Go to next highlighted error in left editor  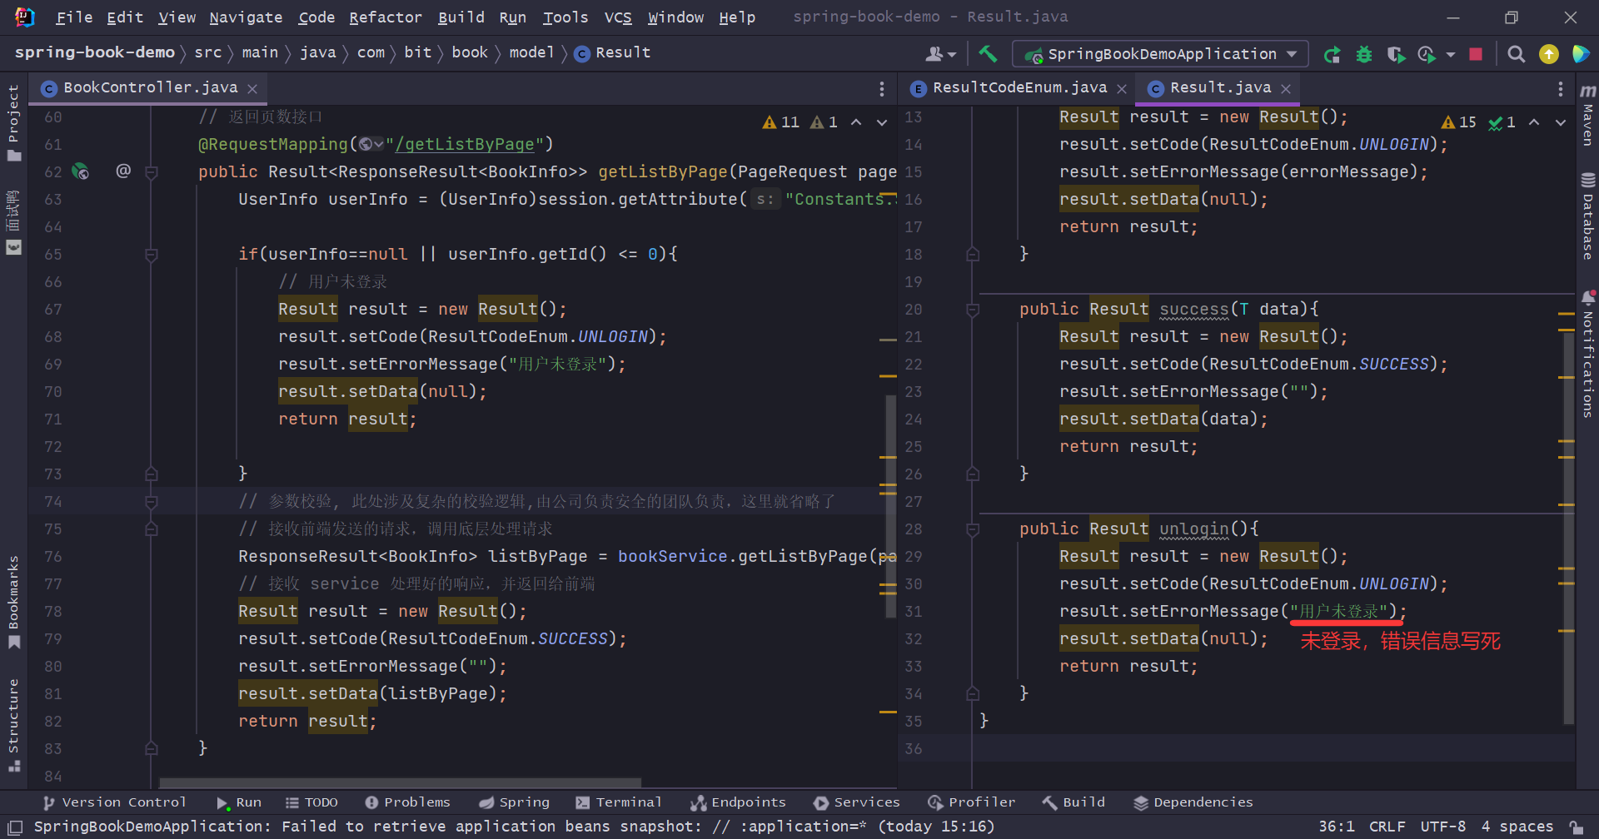point(882,122)
